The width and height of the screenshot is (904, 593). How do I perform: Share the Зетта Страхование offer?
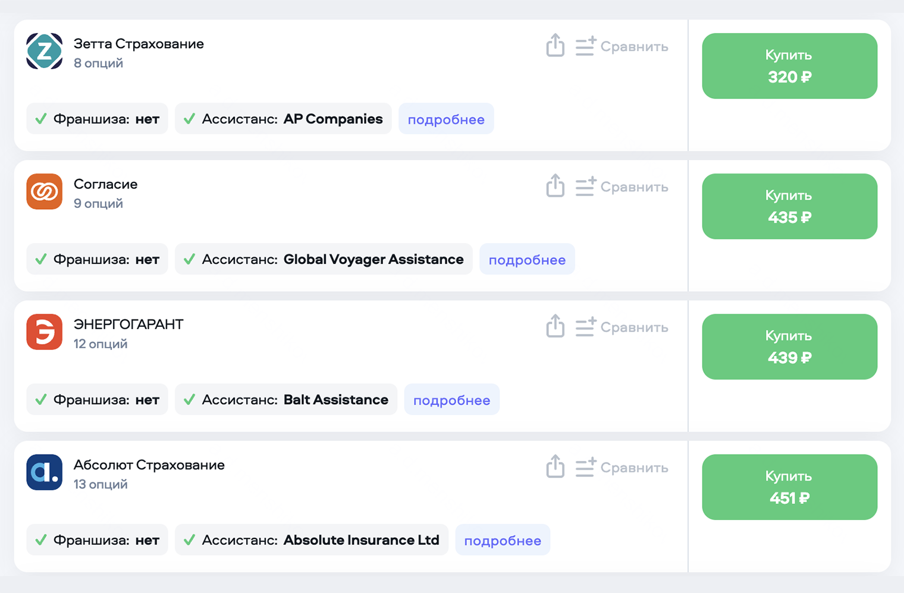(x=555, y=45)
